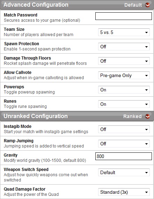Click the arrow of Standard (3x) dropdown

pyautogui.click(x=146, y=192)
